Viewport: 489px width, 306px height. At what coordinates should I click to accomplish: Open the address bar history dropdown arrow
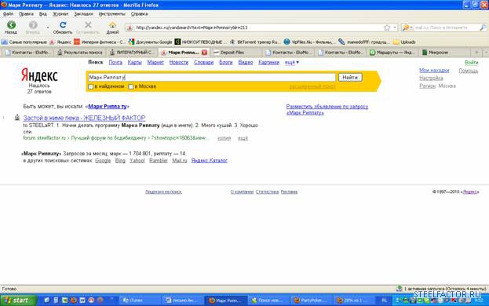[395, 27]
